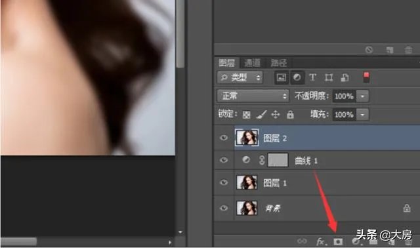Select the 图层 1 layer thumbnail

247,182
